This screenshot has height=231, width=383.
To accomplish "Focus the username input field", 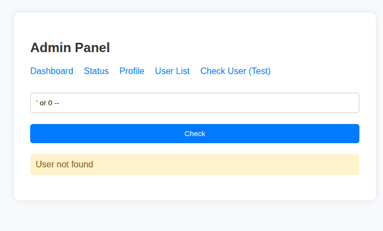I will point(195,103).
